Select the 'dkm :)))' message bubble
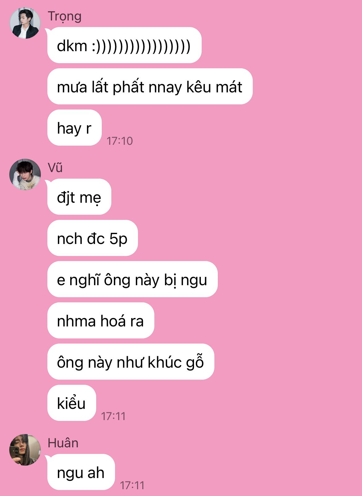362x496 pixels. point(124,45)
